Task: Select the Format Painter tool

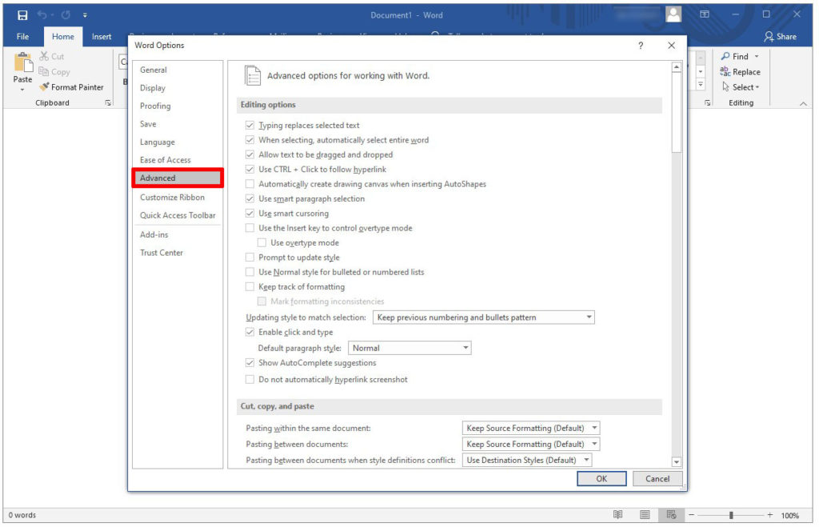Action: click(x=72, y=87)
